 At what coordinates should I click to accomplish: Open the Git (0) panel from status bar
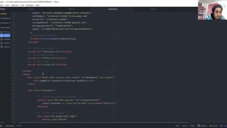213,126
